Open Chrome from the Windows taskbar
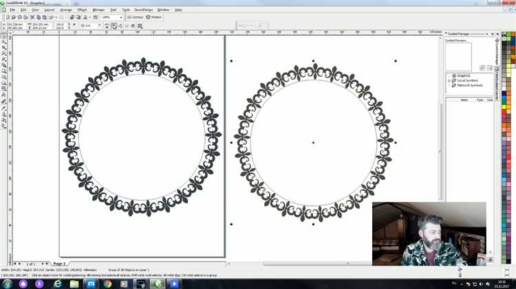This screenshot has width=516, height=289. [108, 283]
